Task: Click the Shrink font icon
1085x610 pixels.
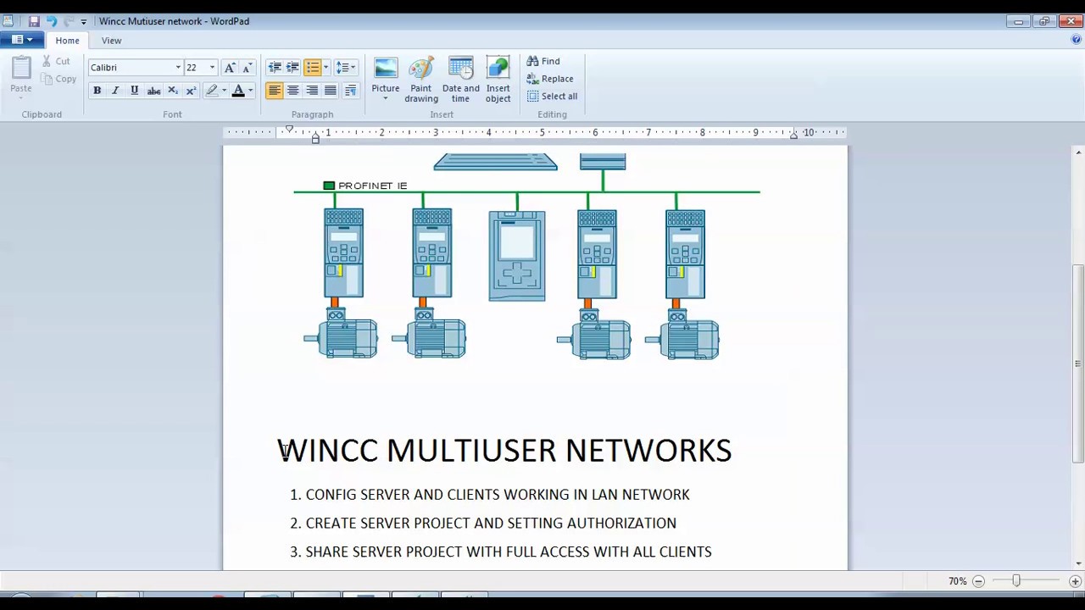Action: point(247,68)
